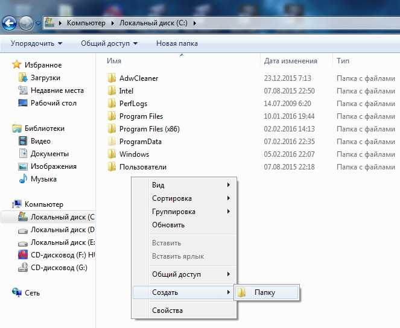Select the Windows folder icon
Viewport: 400px width, 328px height.
[x=111, y=154]
